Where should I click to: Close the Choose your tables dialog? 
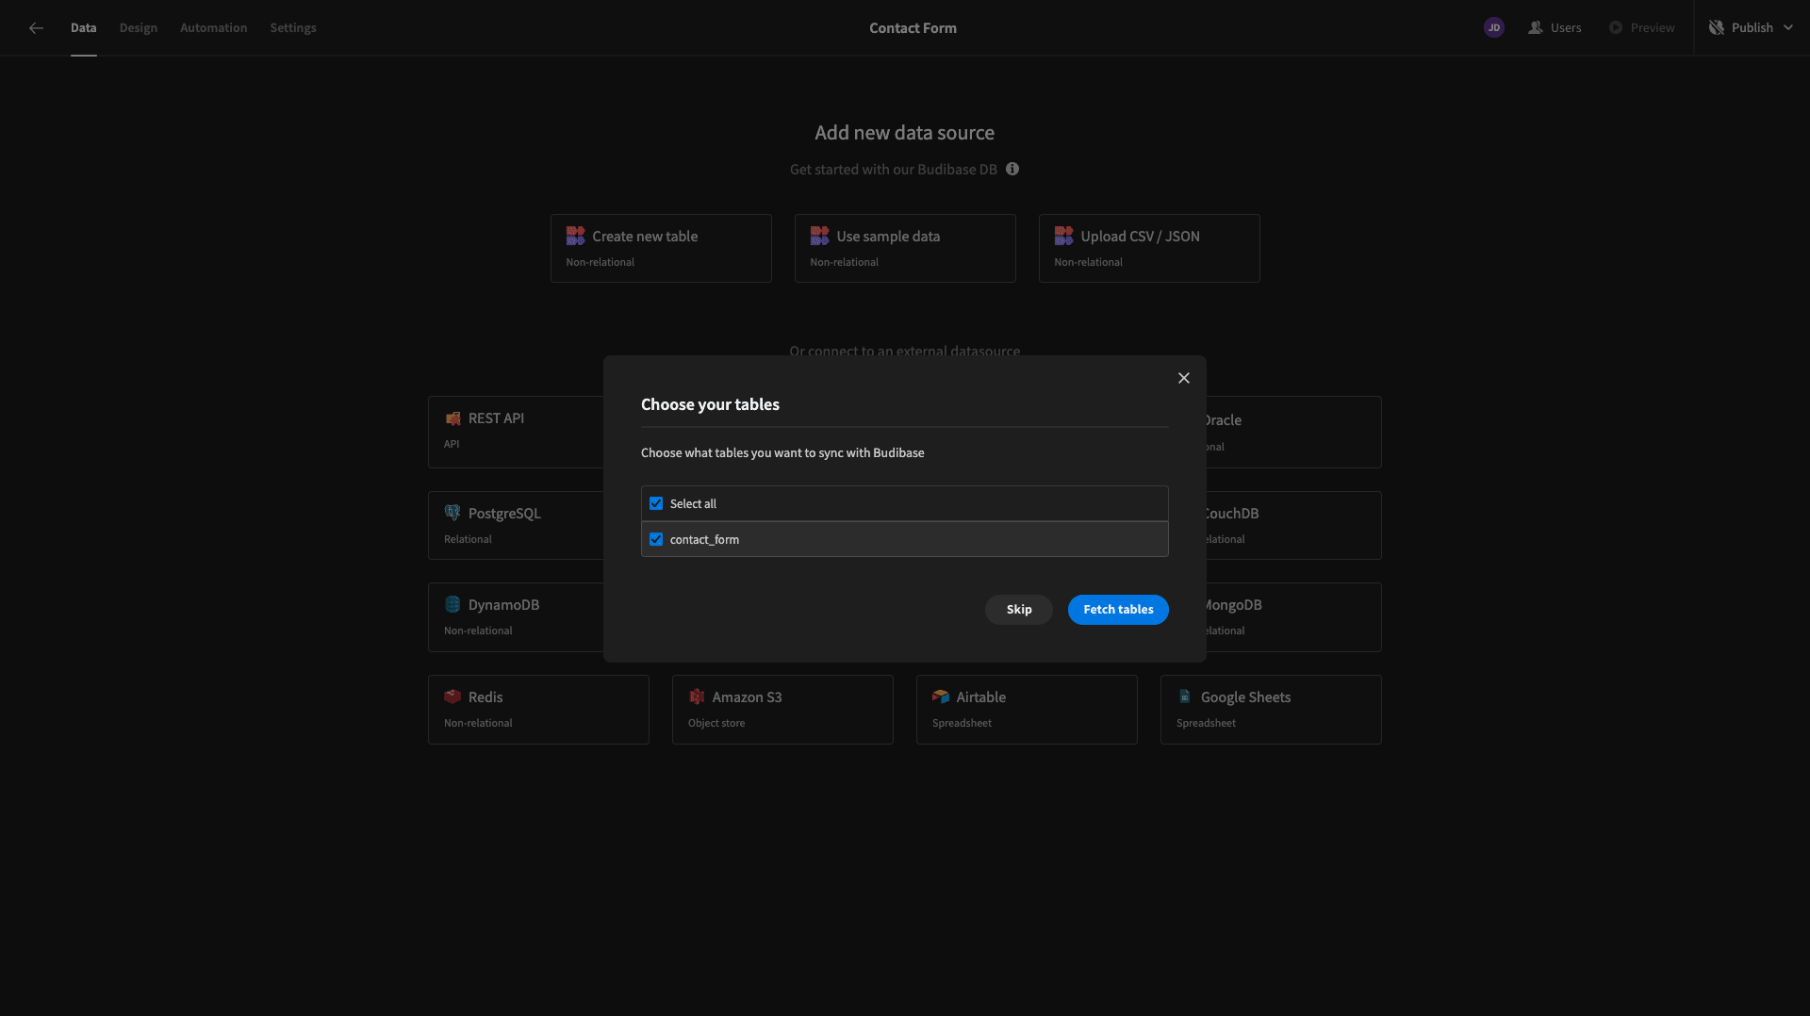[x=1184, y=378]
